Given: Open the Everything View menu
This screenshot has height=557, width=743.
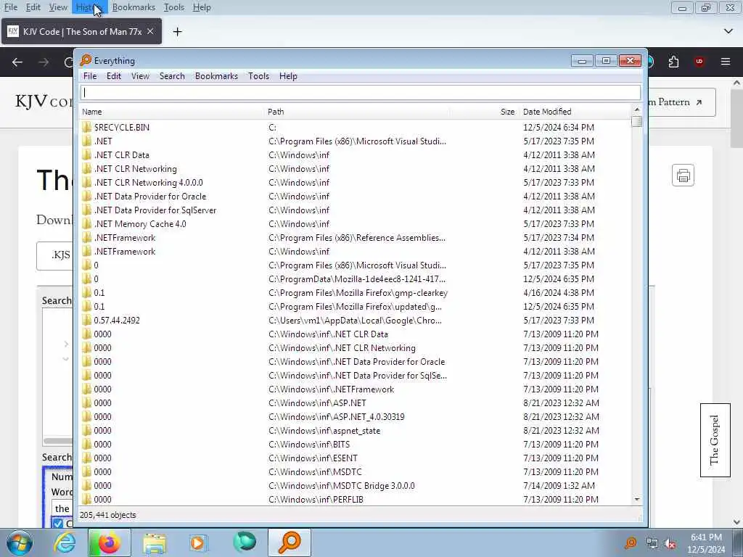Looking at the screenshot, I should tap(140, 76).
